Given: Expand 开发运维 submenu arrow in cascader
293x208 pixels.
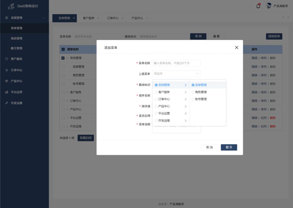Looking at the screenshot, I should pos(186,121).
